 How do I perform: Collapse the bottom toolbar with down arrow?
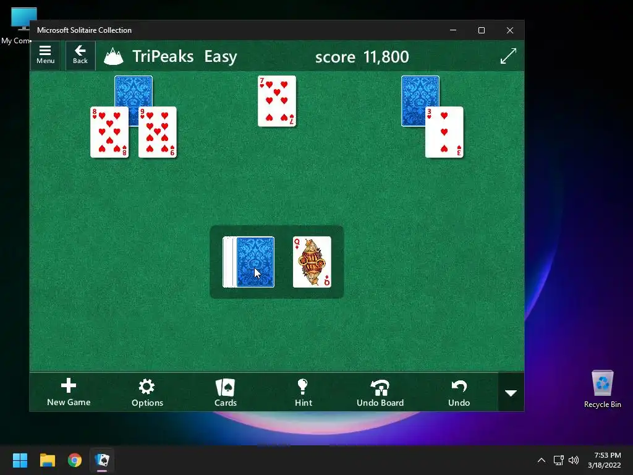[x=511, y=392]
